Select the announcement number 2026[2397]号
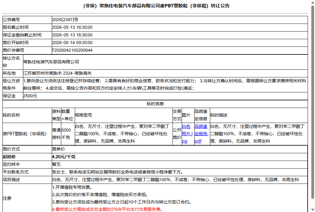Viewport: 315px width, 212px height. point(65,20)
